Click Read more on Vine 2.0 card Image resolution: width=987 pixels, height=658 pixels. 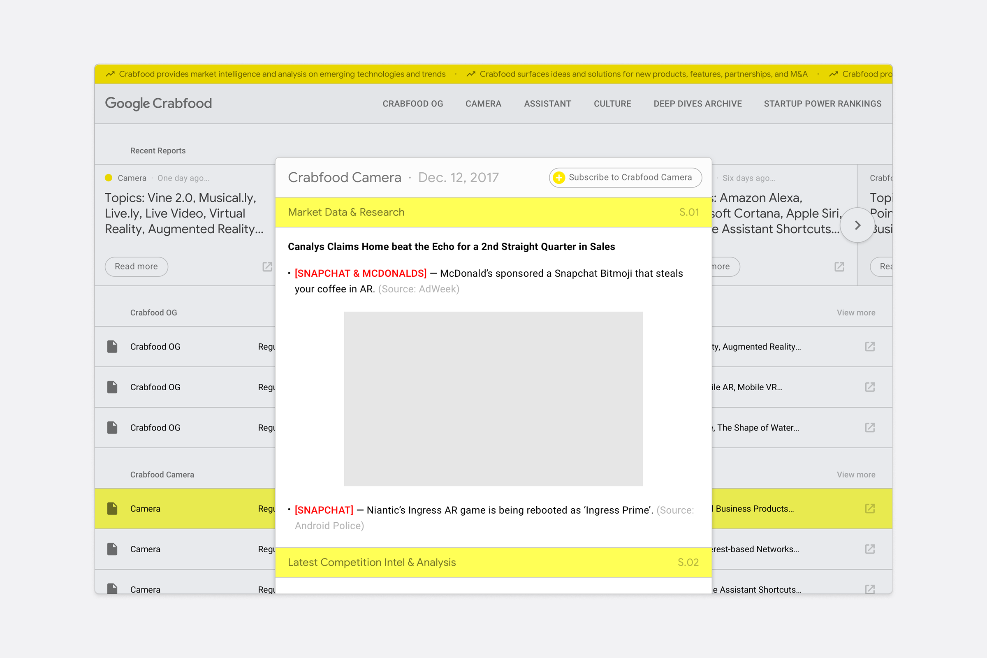[137, 267]
